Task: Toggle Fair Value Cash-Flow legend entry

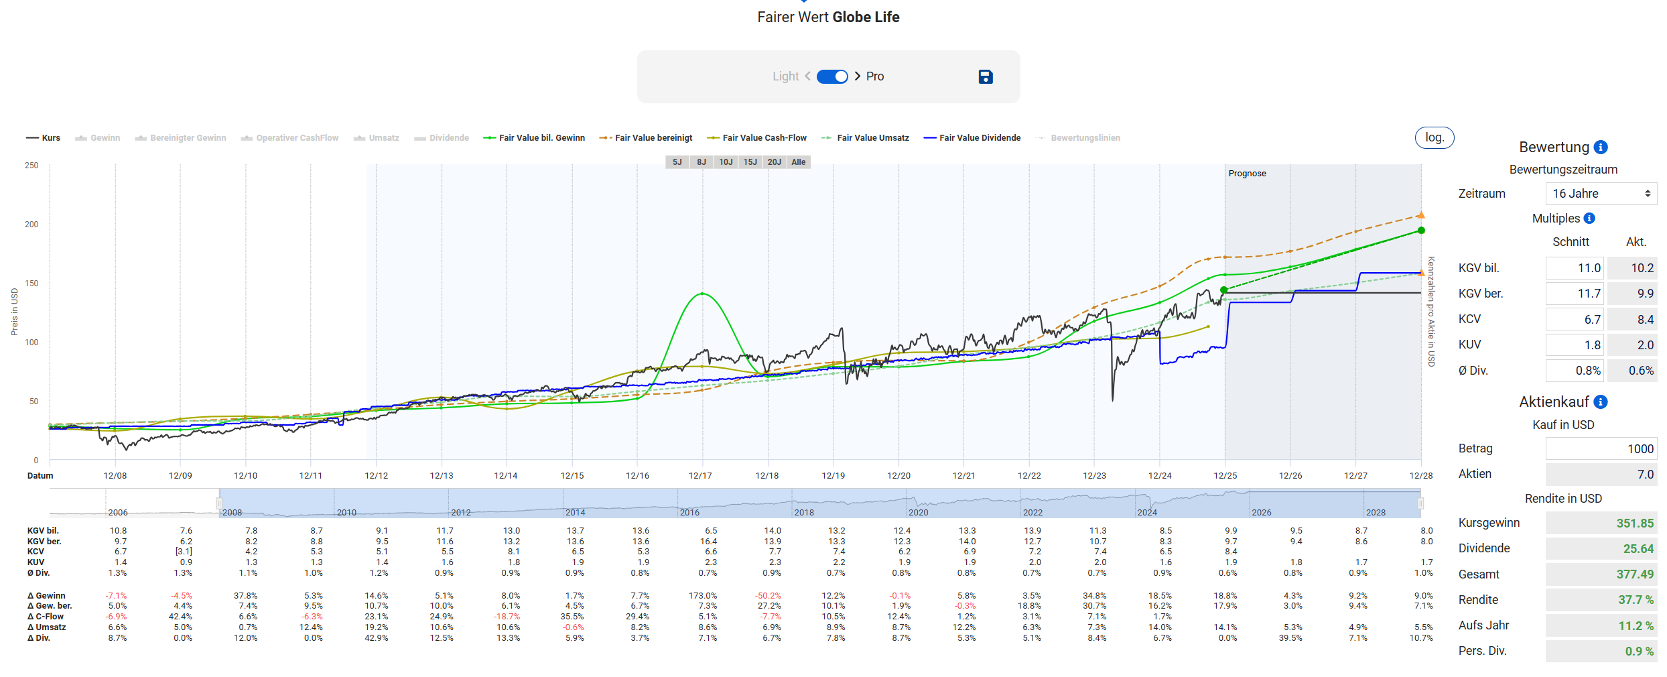Action: point(757,138)
